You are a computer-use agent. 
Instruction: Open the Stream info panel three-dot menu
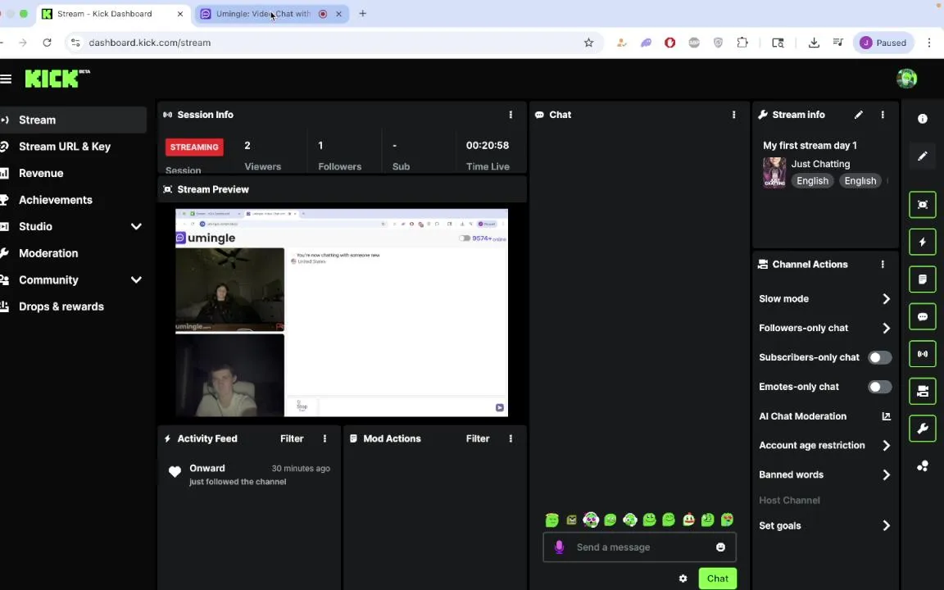tap(883, 115)
